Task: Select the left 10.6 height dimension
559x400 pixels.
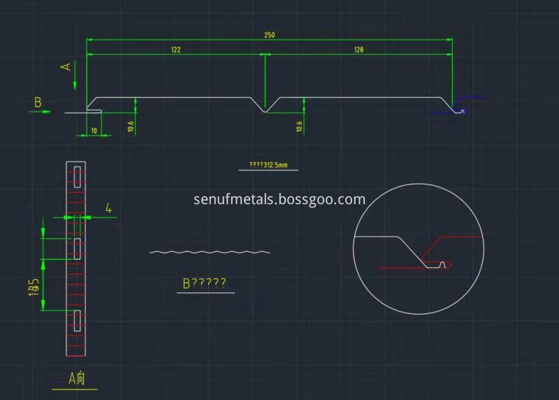Action: click(x=131, y=127)
